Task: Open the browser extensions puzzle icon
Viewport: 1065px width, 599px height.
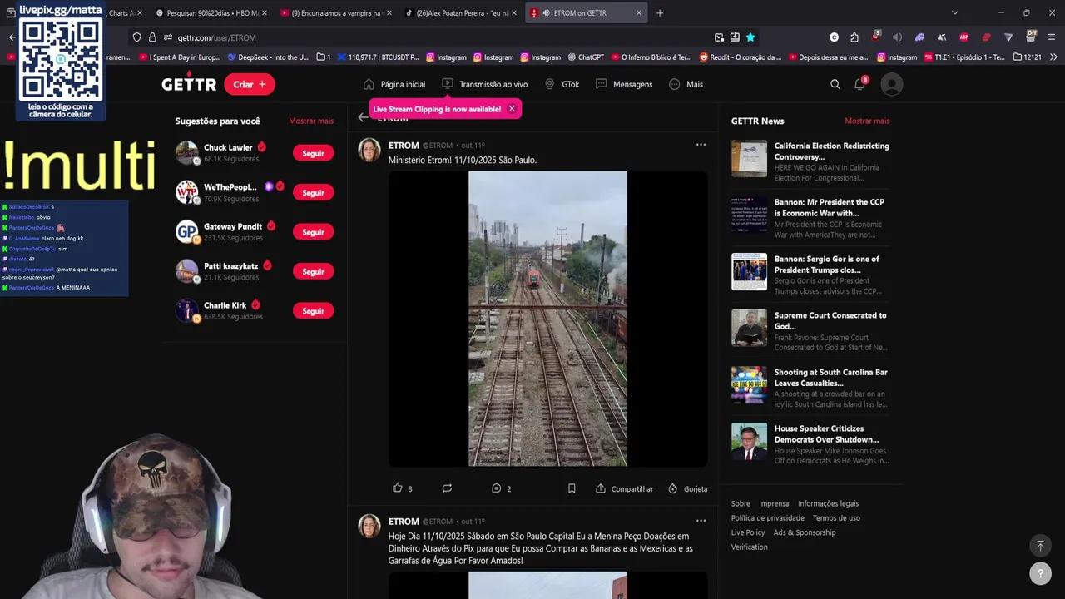Action: [854, 37]
